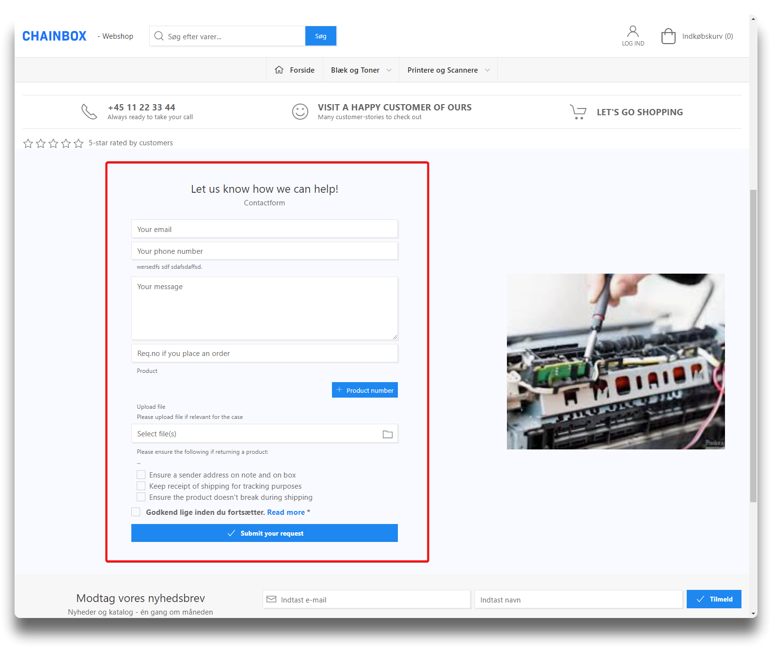Check 'Ensure the product doesn't break during shipping'
This screenshot has width=772, height=648.
[141, 497]
